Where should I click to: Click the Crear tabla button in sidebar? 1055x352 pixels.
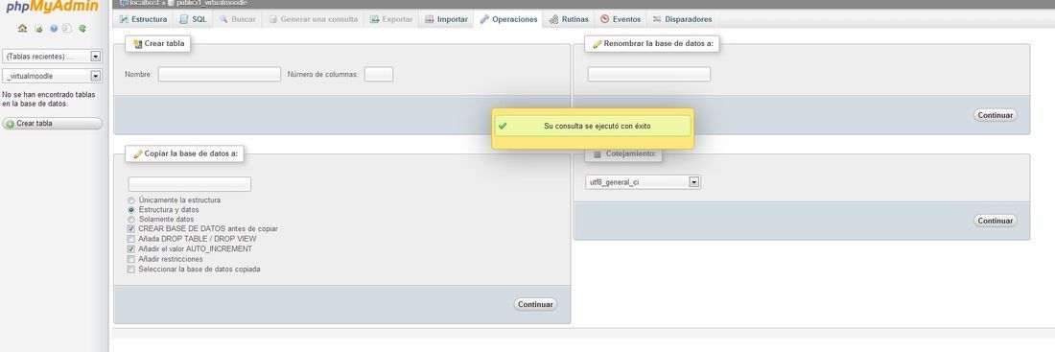coord(53,124)
